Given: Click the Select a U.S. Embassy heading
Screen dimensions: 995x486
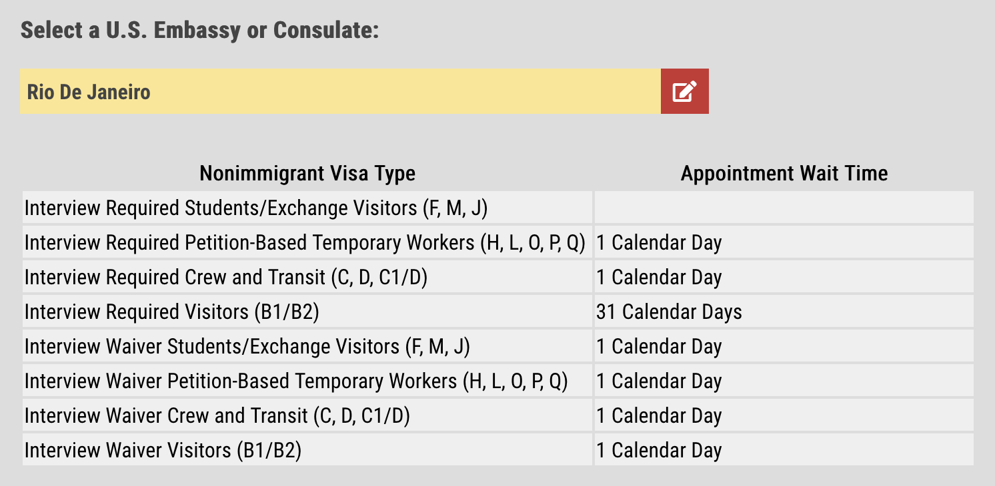Looking at the screenshot, I should click(x=199, y=31).
